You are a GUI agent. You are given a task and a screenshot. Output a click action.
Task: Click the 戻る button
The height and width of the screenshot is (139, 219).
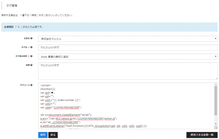click(x=53, y=135)
